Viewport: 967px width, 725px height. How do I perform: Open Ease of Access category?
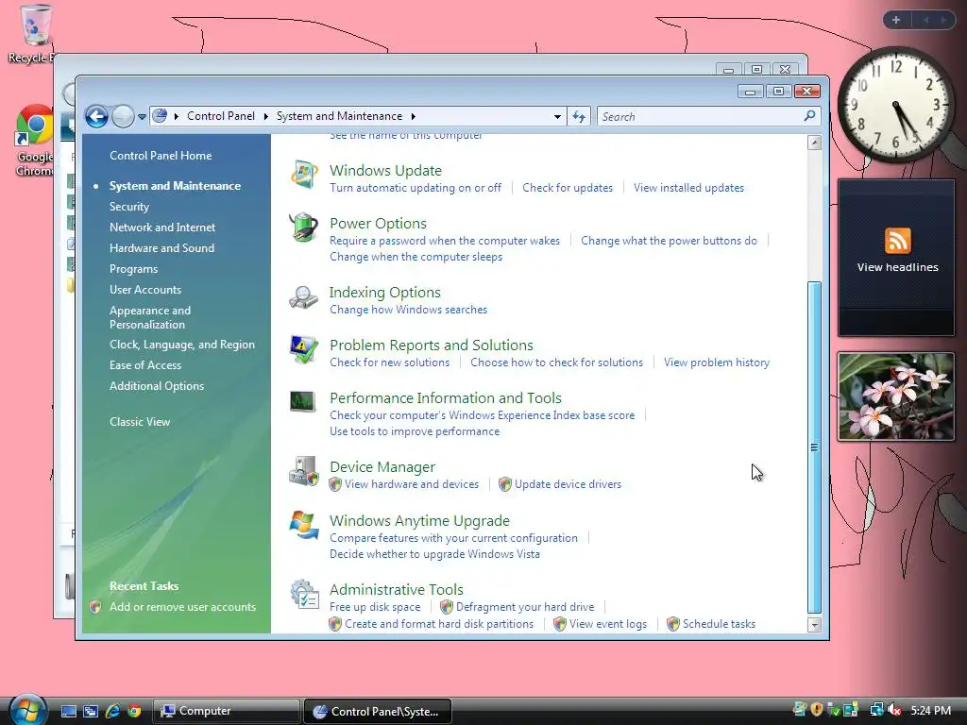click(144, 365)
